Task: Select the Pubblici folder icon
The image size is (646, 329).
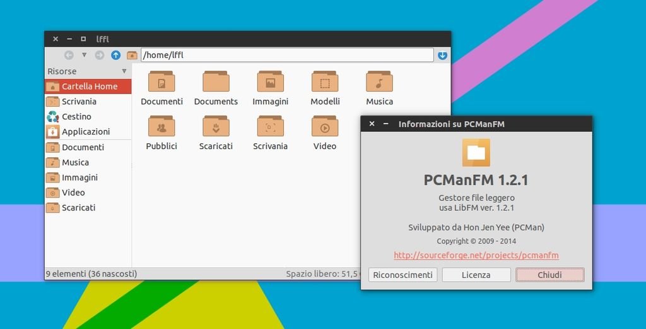Action: click(x=161, y=126)
